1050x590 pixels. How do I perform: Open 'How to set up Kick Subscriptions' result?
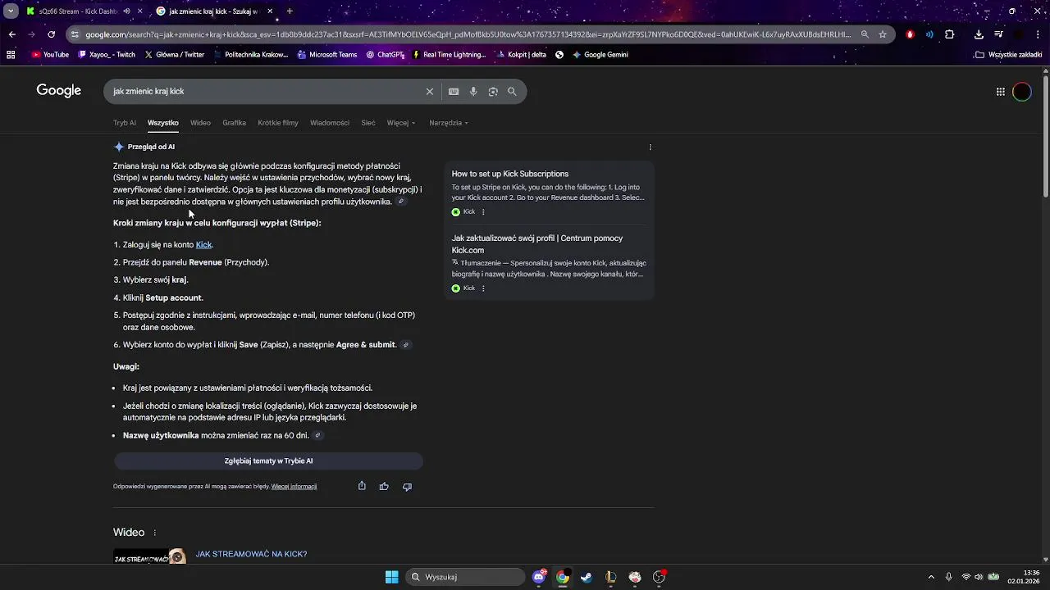510,174
